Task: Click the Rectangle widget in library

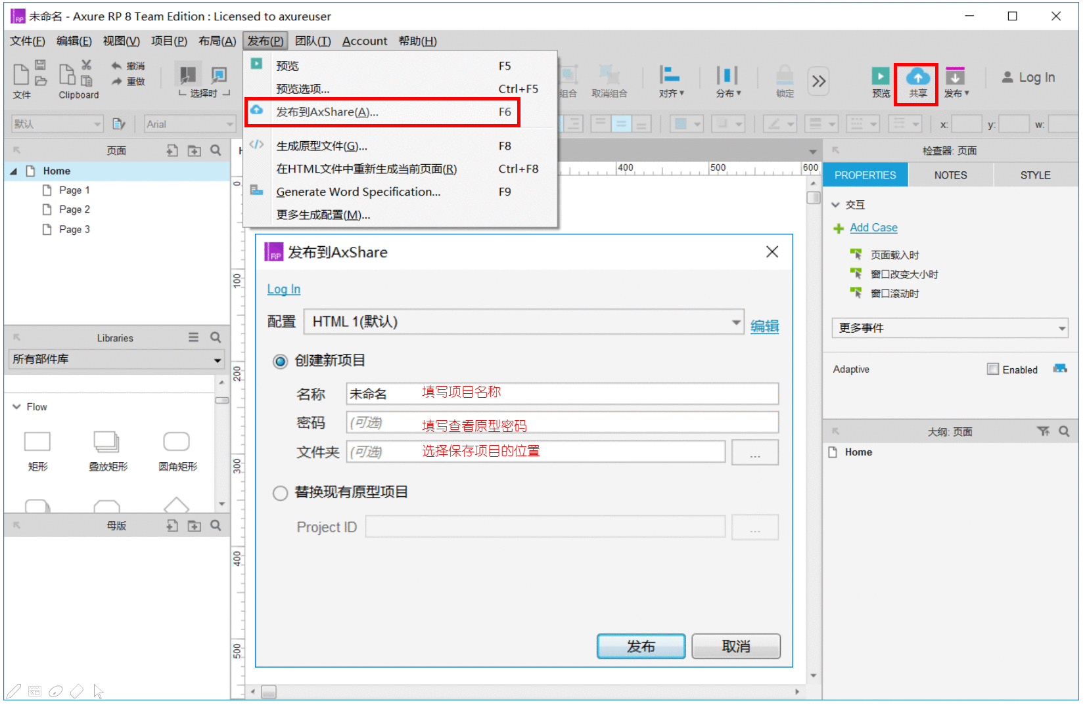Action: click(x=37, y=442)
